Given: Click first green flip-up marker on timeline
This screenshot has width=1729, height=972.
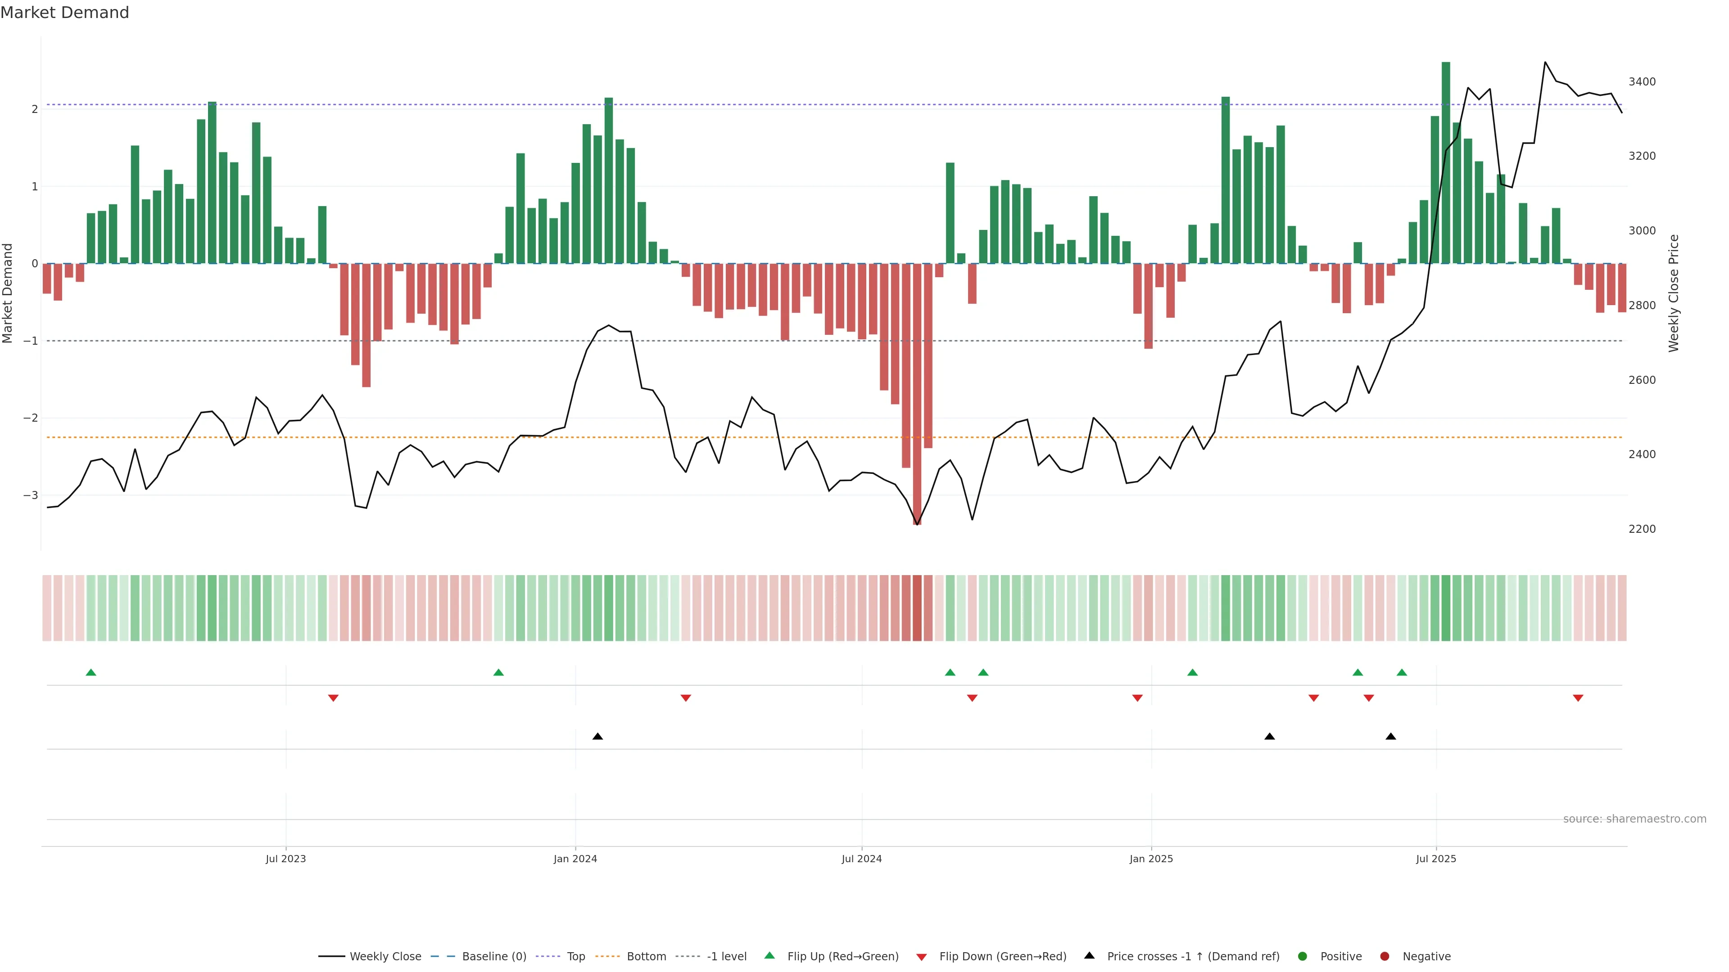Looking at the screenshot, I should pyautogui.click(x=91, y=672).
